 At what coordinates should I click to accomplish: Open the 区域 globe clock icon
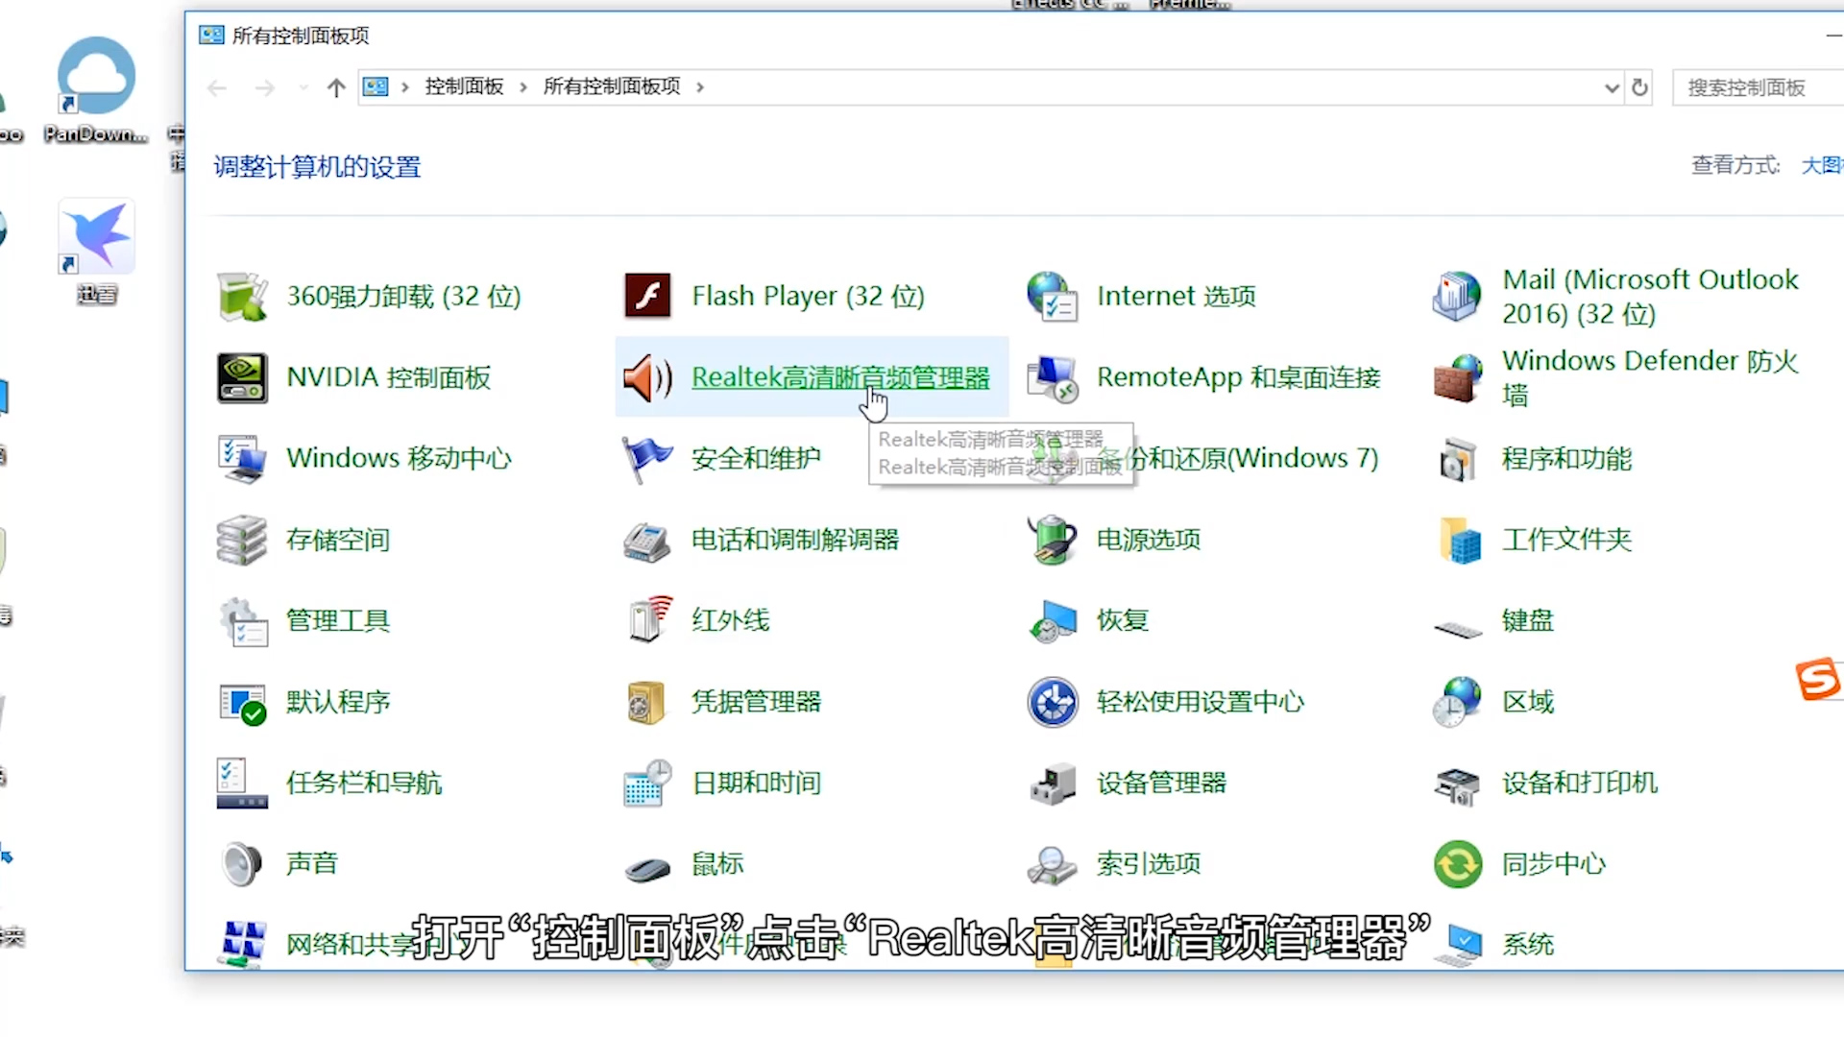coord(1457,702)
